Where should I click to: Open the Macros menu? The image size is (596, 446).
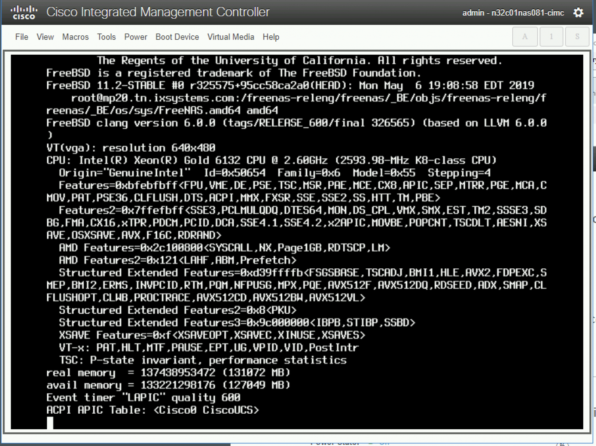[75, 37]
